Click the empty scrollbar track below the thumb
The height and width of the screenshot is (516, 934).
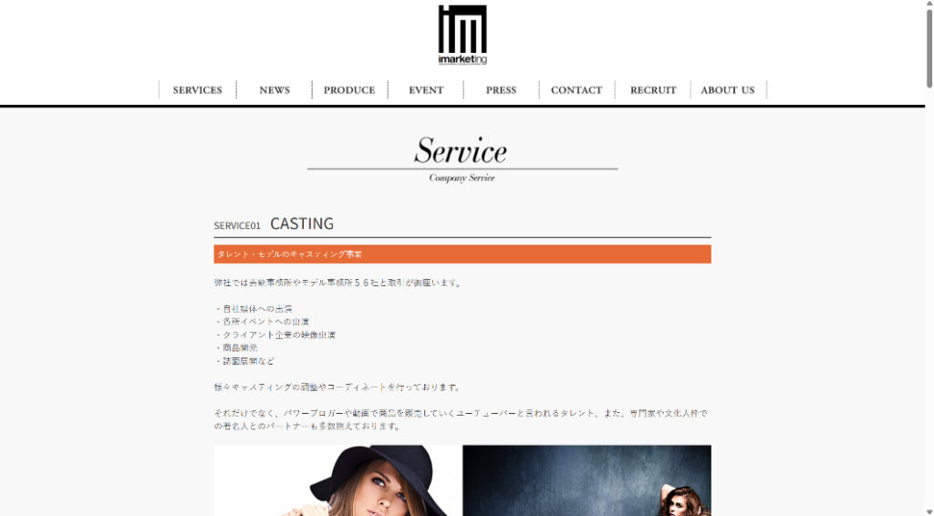pos(929,297)
